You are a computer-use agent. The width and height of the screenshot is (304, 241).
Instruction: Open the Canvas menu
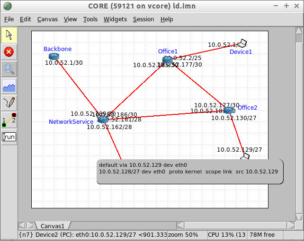pos(47,19)
